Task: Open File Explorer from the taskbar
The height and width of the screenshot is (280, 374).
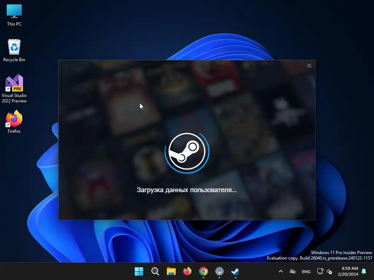Action: (171, 271)
